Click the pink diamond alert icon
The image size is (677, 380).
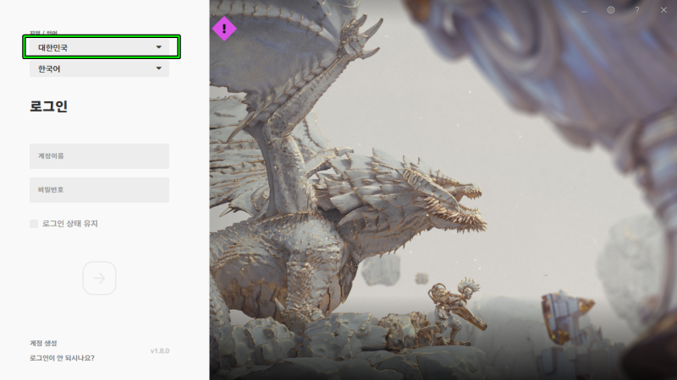pyautogui.click(x=224, y=29)
